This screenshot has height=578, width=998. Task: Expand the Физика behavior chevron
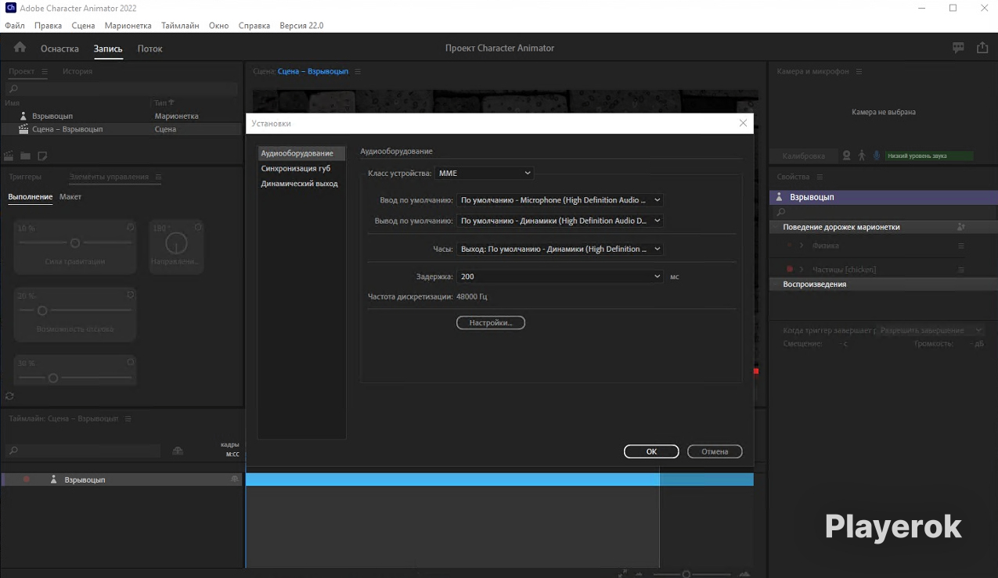(802, 246)
